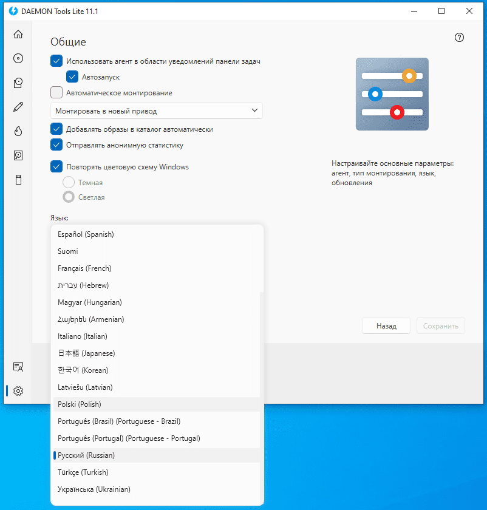Pick Українська (Ukrainian) language

[x=157, y=489]
